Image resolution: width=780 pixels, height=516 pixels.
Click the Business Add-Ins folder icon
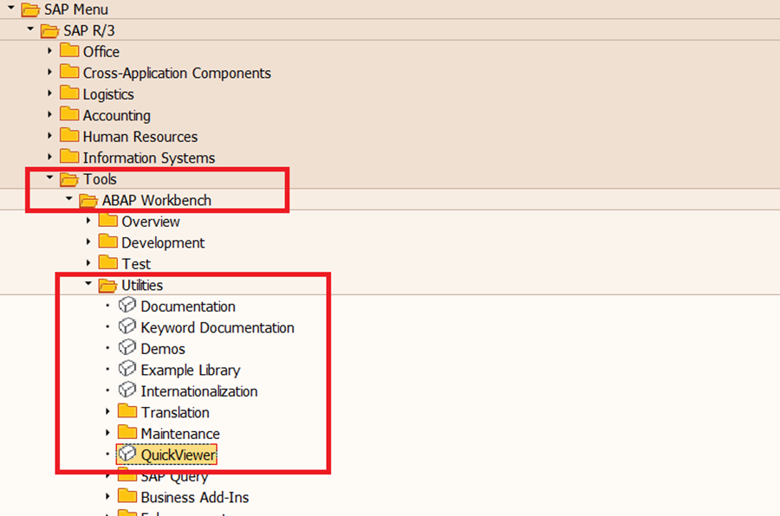(x=127, y=496)
